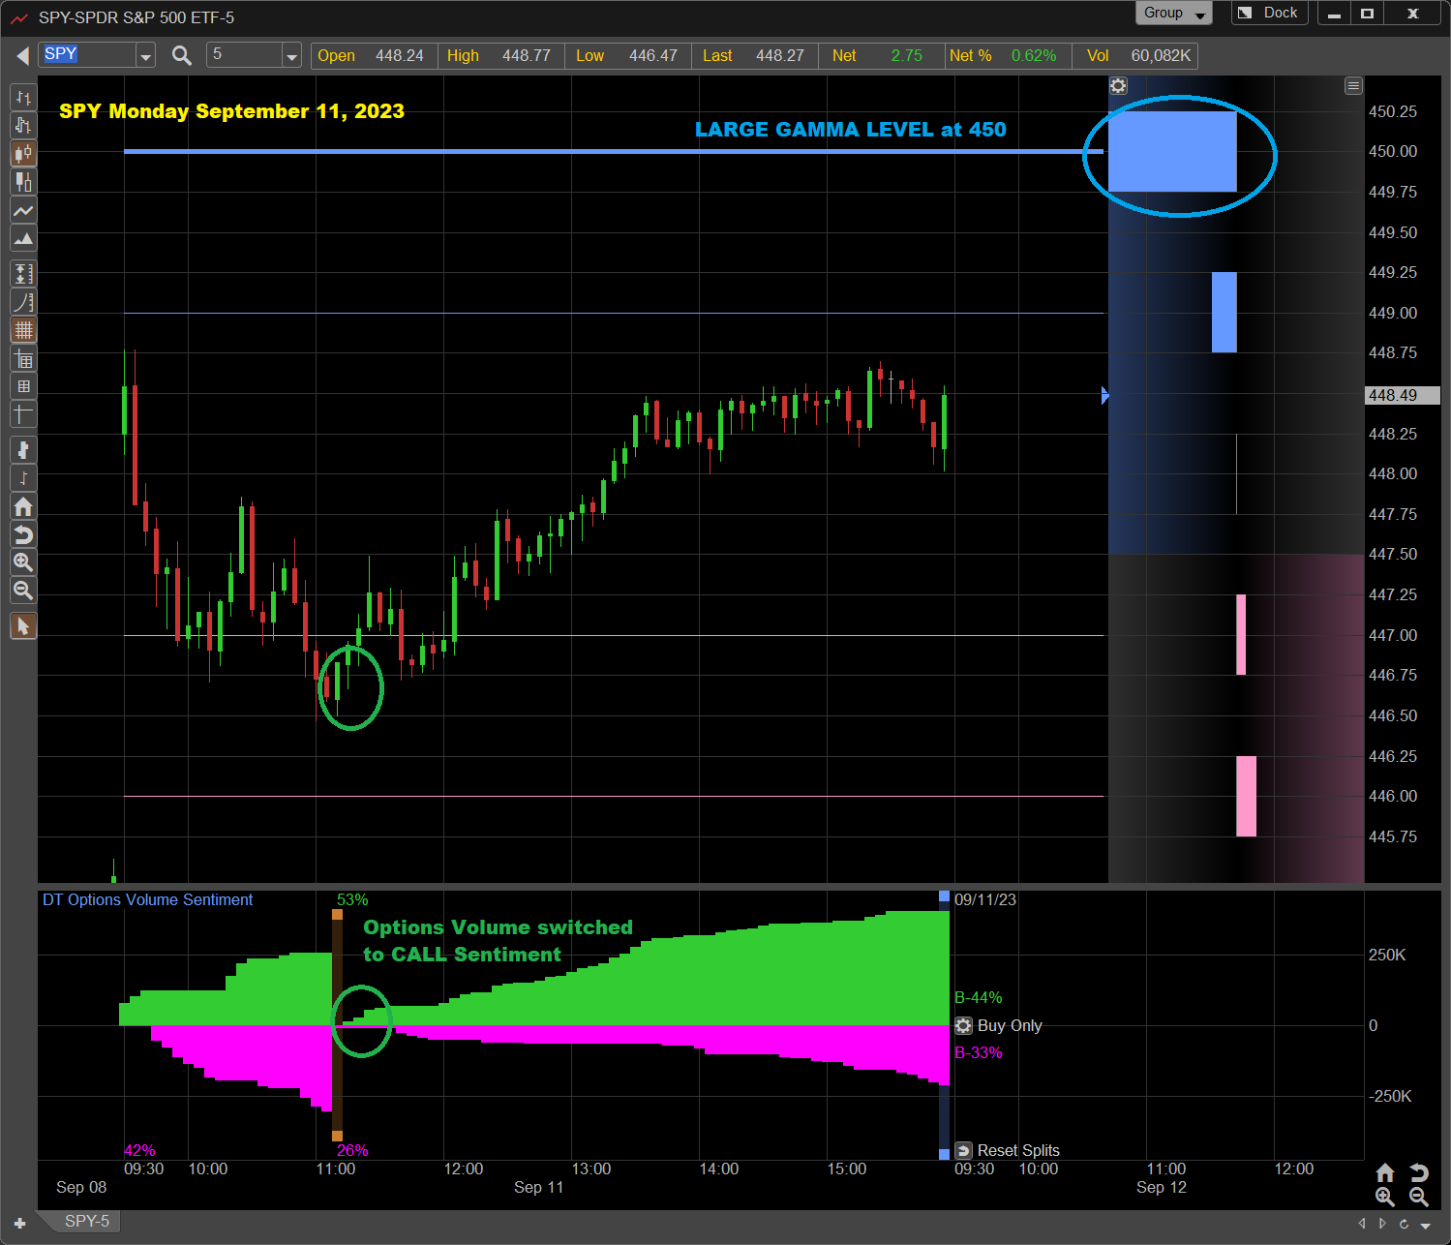
Task: Open the Group dropdown
Action: (1173, 13)
